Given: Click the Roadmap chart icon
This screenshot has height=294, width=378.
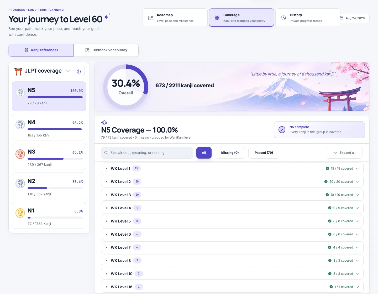Looking at the screenshot, I should [150, 18].
